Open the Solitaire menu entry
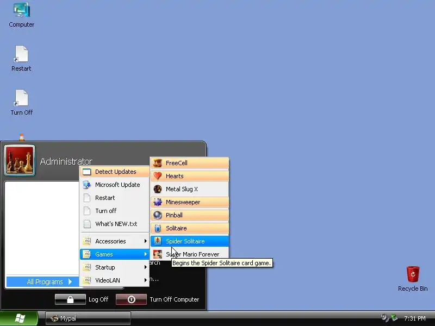Screen dimensions: 435x326 point(190,228)
